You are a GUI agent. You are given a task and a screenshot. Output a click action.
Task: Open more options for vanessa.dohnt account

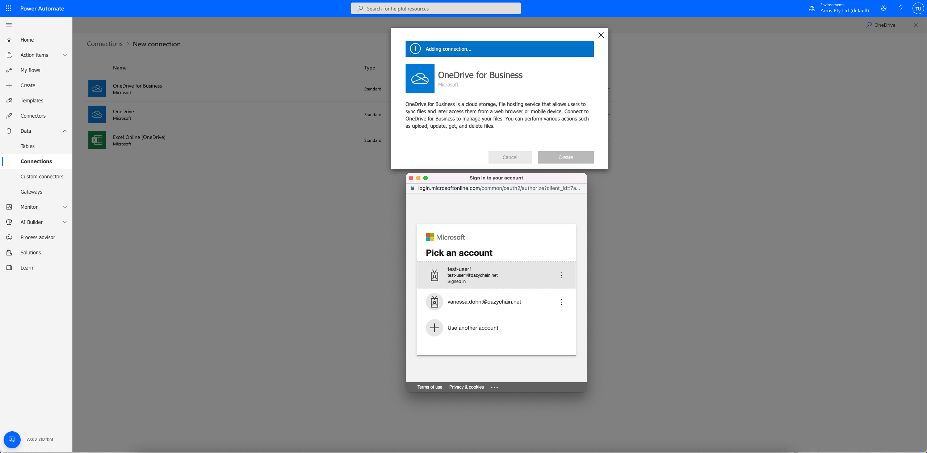[561, 302]
